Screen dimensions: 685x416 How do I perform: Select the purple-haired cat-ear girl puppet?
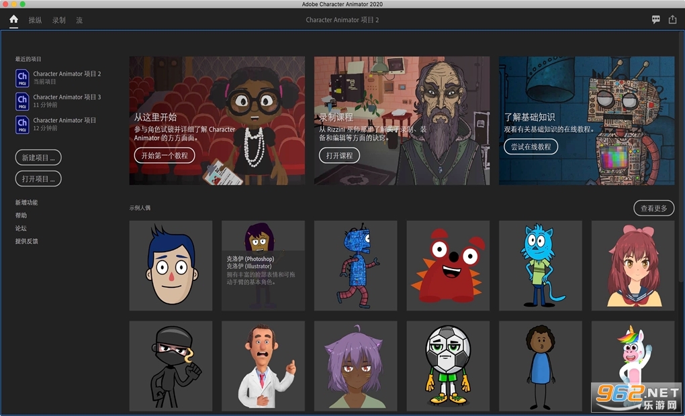(356, 366)
